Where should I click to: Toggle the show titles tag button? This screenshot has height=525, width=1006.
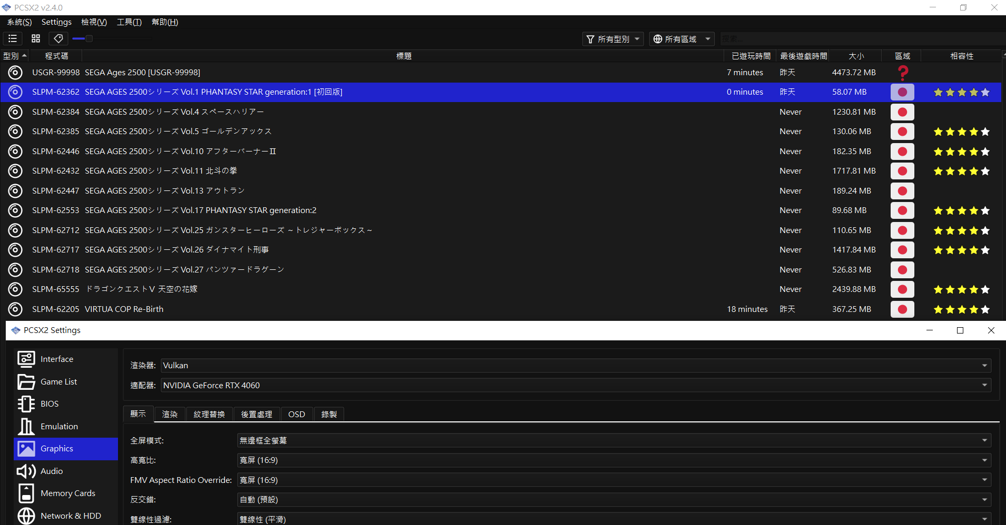(58, 38)
